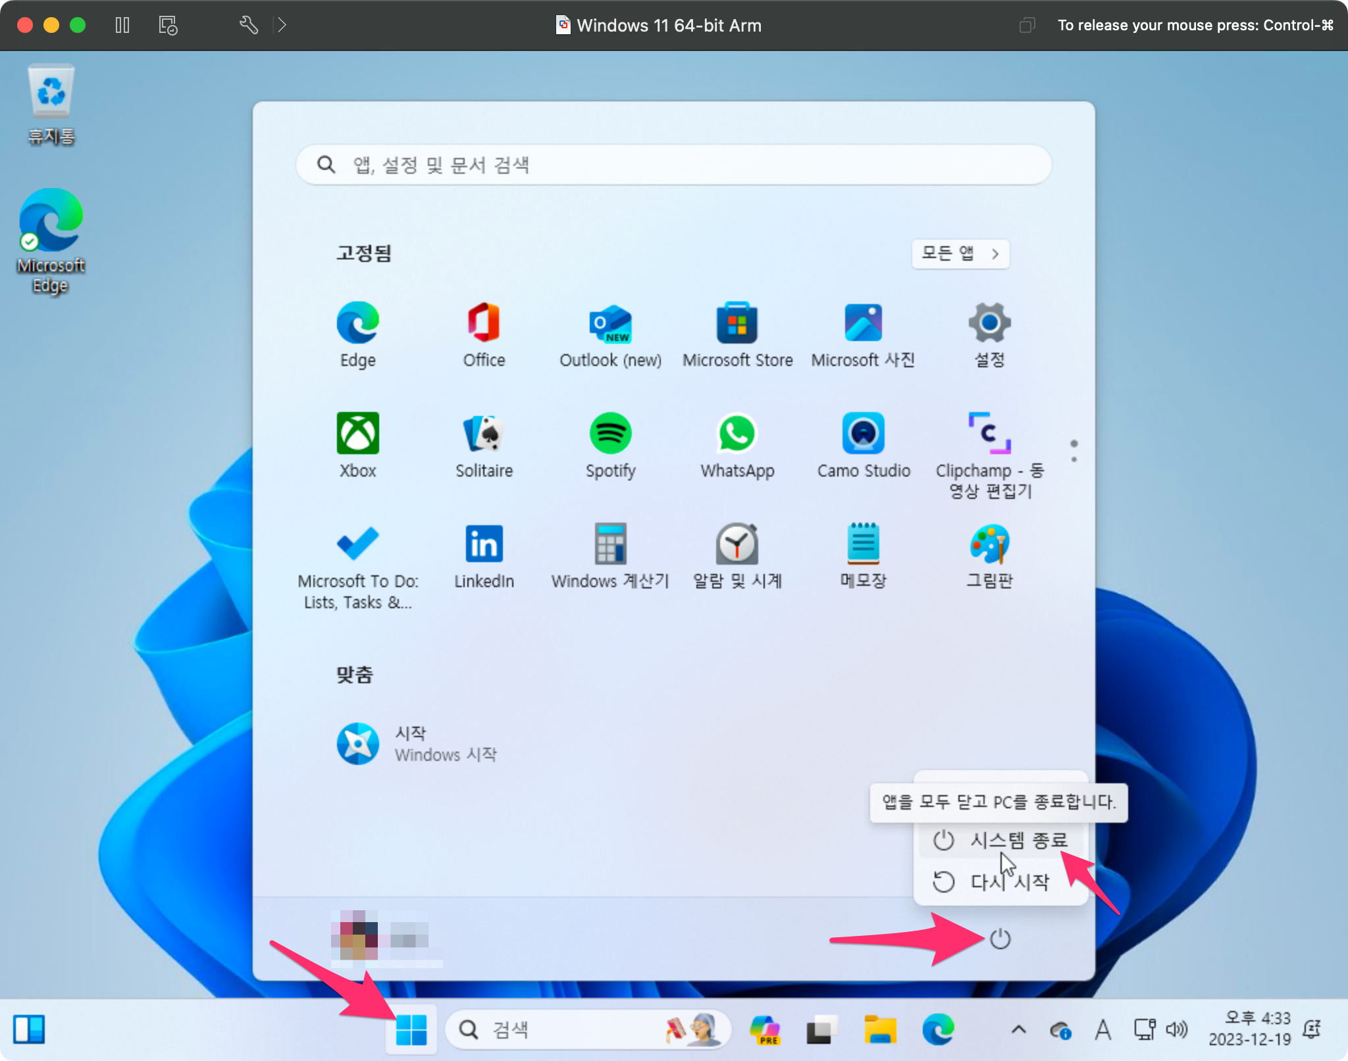Open Camo Studio app
The width and height of the screenshot is (1348, 1061).
864,446
